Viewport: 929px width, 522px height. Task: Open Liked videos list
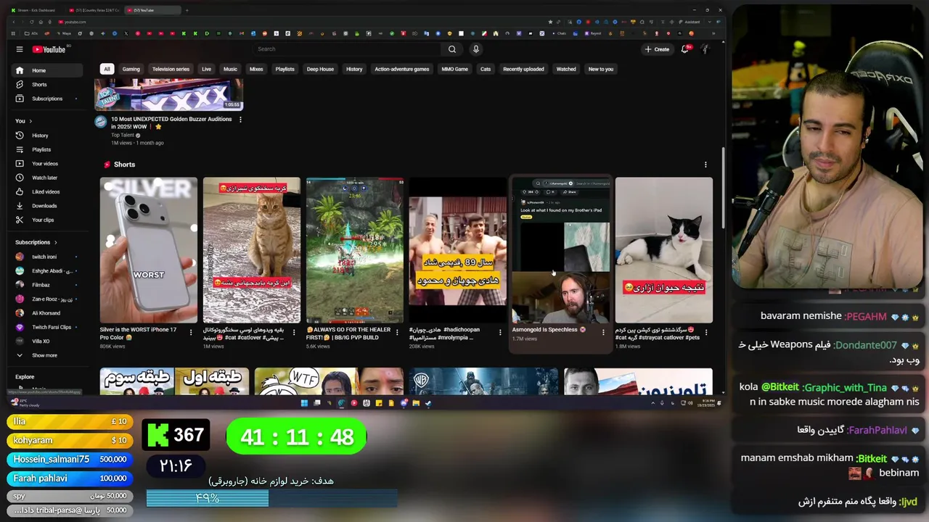(47, 192)
